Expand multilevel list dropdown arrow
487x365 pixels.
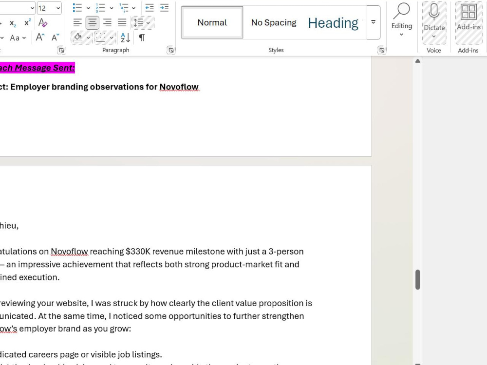pos(133,8)
